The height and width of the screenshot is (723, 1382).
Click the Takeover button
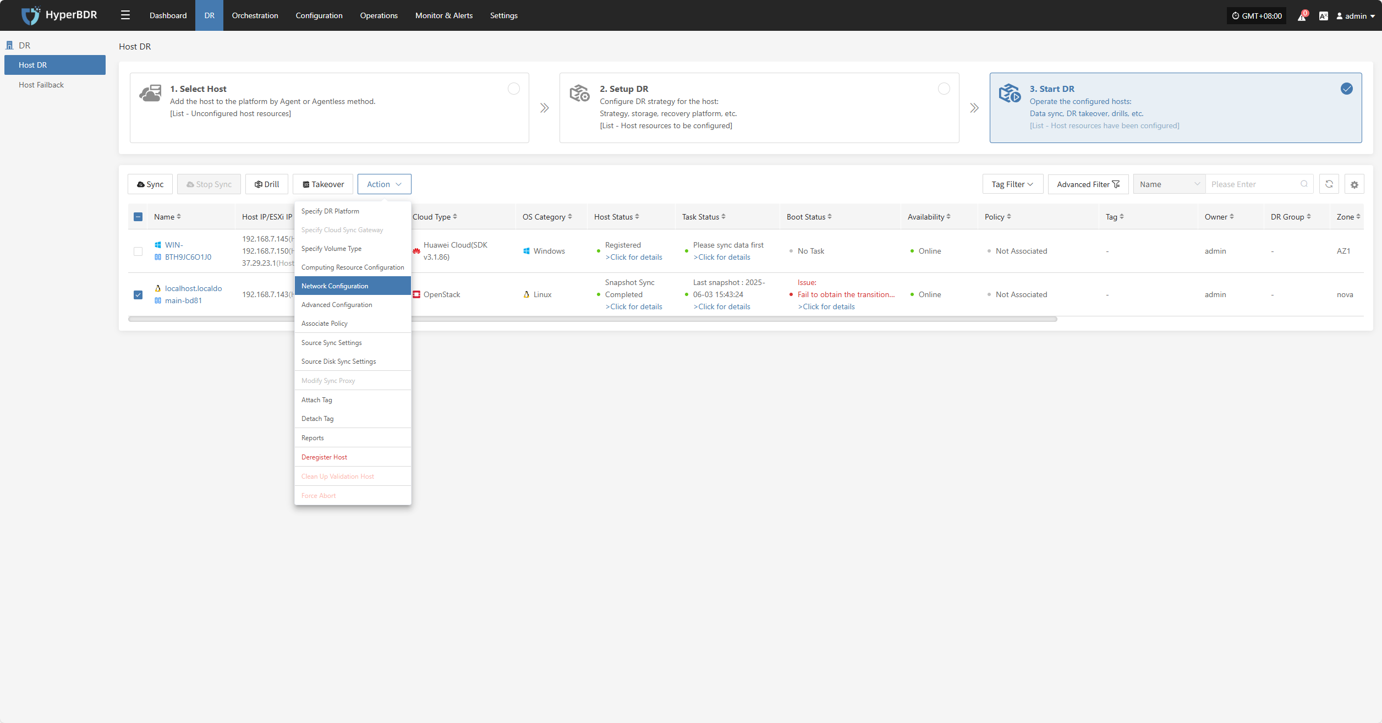[323, 184]
